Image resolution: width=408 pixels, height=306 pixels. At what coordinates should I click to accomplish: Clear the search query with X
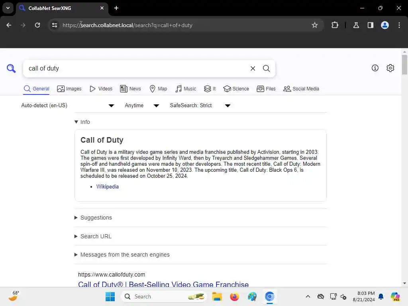(253, 69)
